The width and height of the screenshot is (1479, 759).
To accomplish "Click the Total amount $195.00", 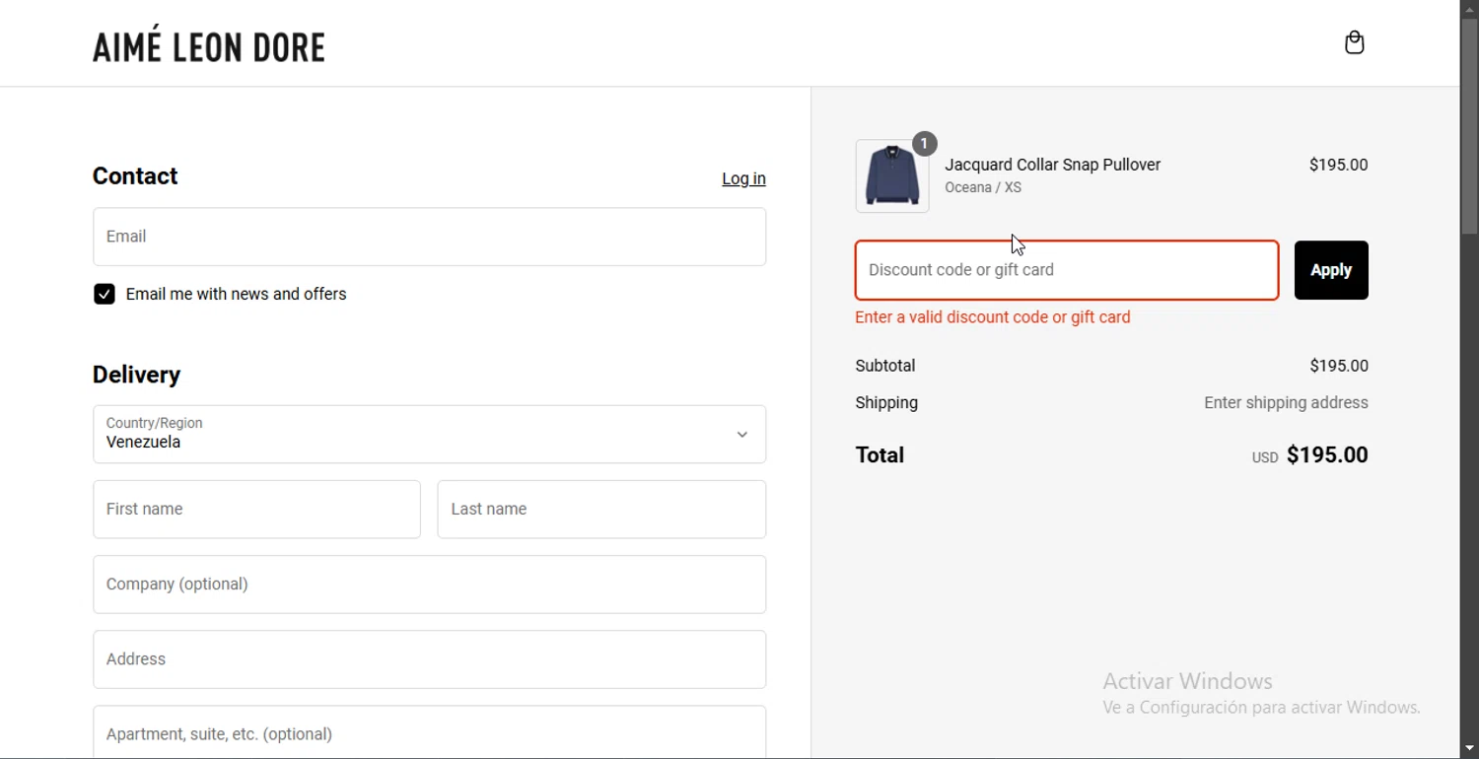I will pyautogui.click(x=1327, y=455).
